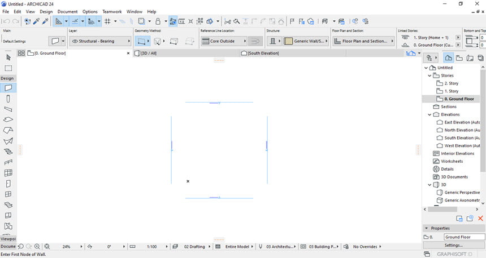
Task: Open the 02 Drafting pen set selector
Action: 192,247
